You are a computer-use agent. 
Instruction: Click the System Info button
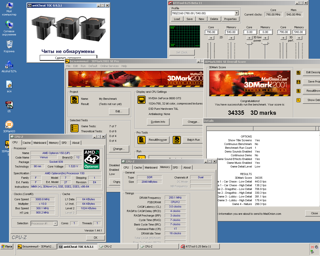pyautogui.click(x=158, y=122)
